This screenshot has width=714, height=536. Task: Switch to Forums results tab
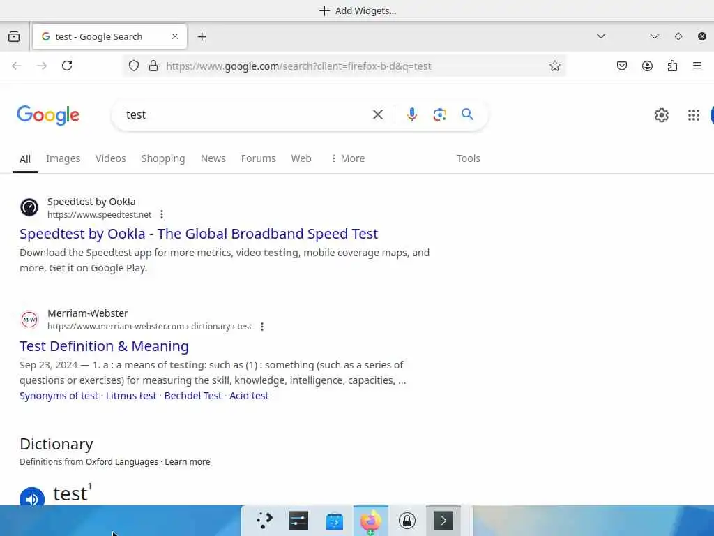[x=258, y=158]
